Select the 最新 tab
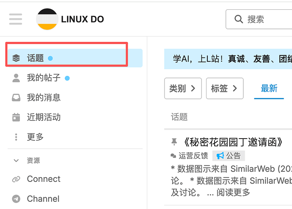 click(269, 88)
